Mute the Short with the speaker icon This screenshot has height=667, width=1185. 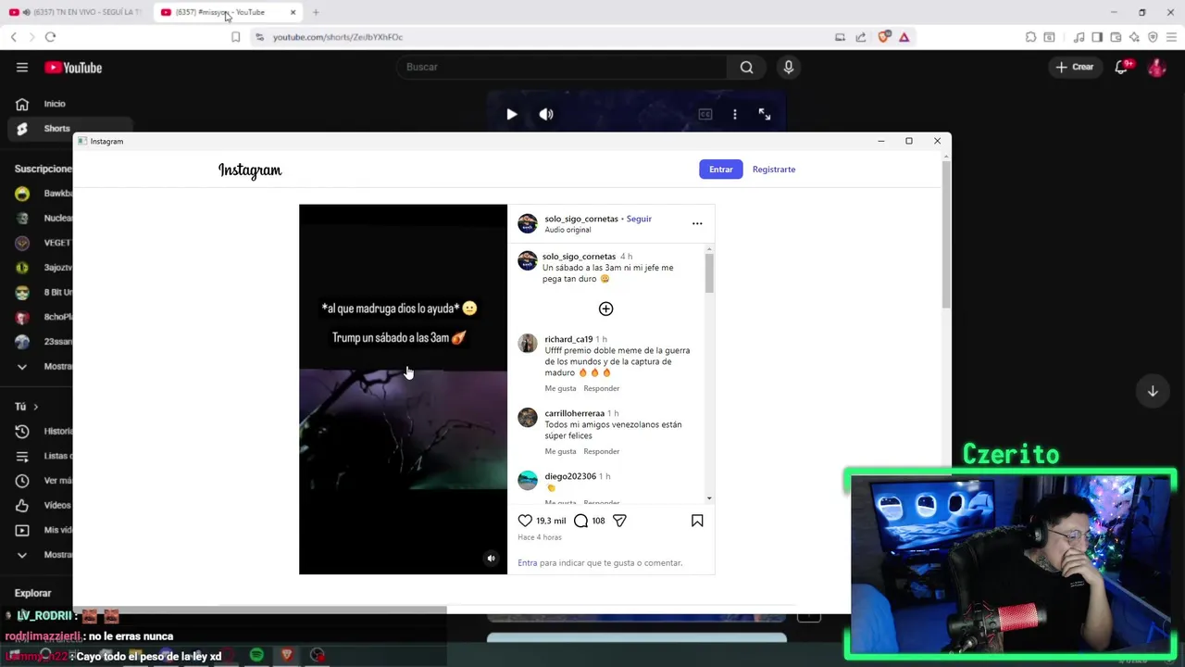[546, 114]
